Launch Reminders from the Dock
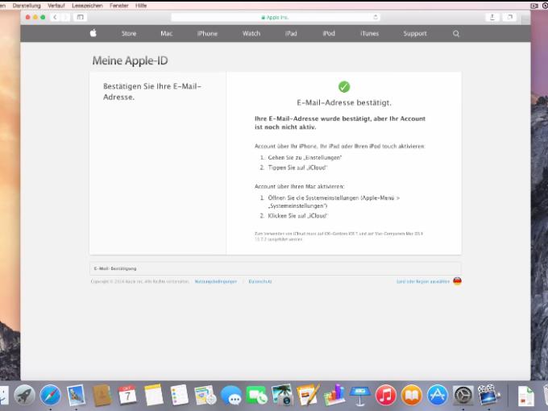 [x=180, y=395]
